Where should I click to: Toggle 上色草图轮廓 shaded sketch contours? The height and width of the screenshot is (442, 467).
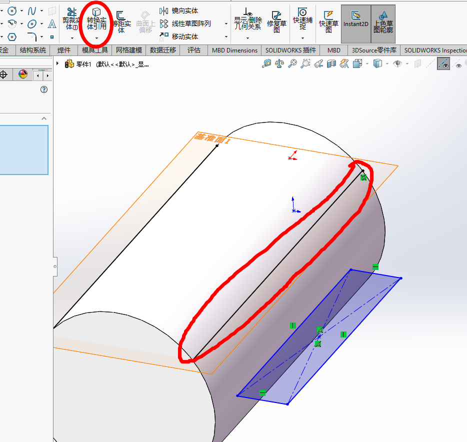[x=383, y=24]
